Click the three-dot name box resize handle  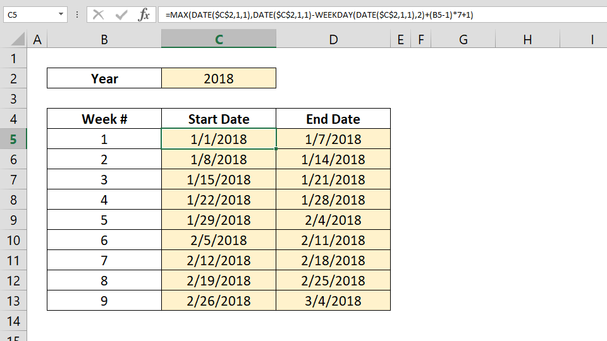(x=77, y=15)
